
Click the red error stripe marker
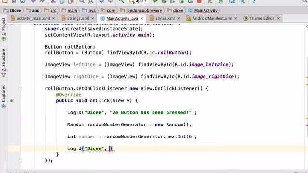click(307, 125)
